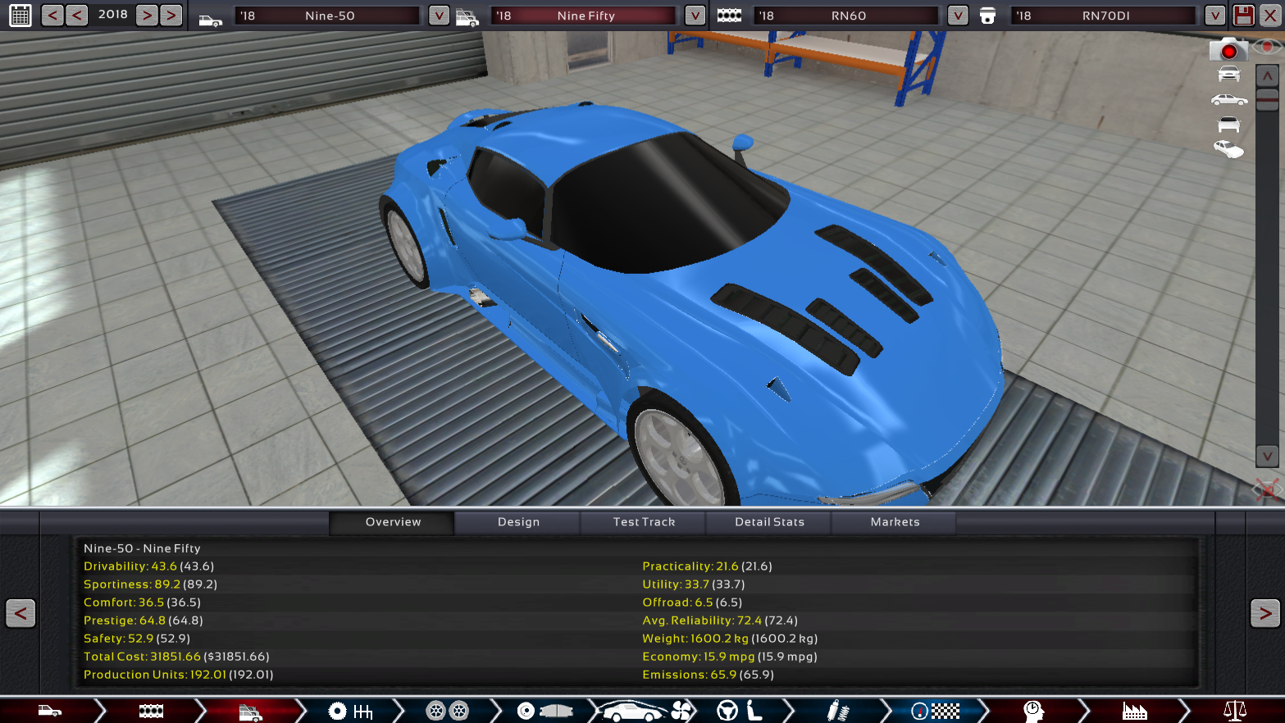1285x723 pixels.
Task: Expand the Nine Fifty trim dropdown
Action: [695, 16]
